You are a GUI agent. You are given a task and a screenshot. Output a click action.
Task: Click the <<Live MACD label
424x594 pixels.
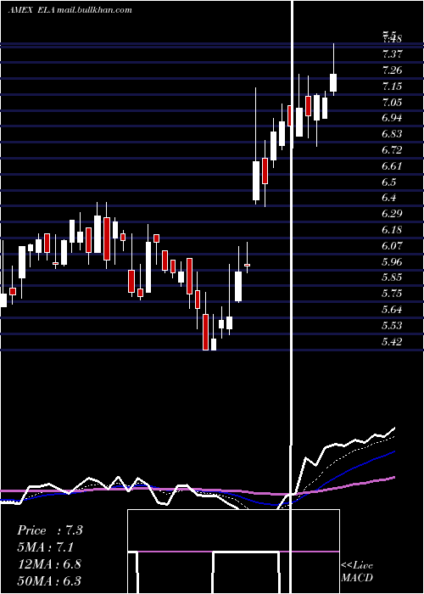point(357,571)
